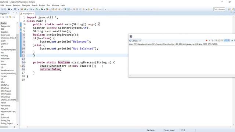Select the Legato project in Navigator
235x132 pixels.
4,76
